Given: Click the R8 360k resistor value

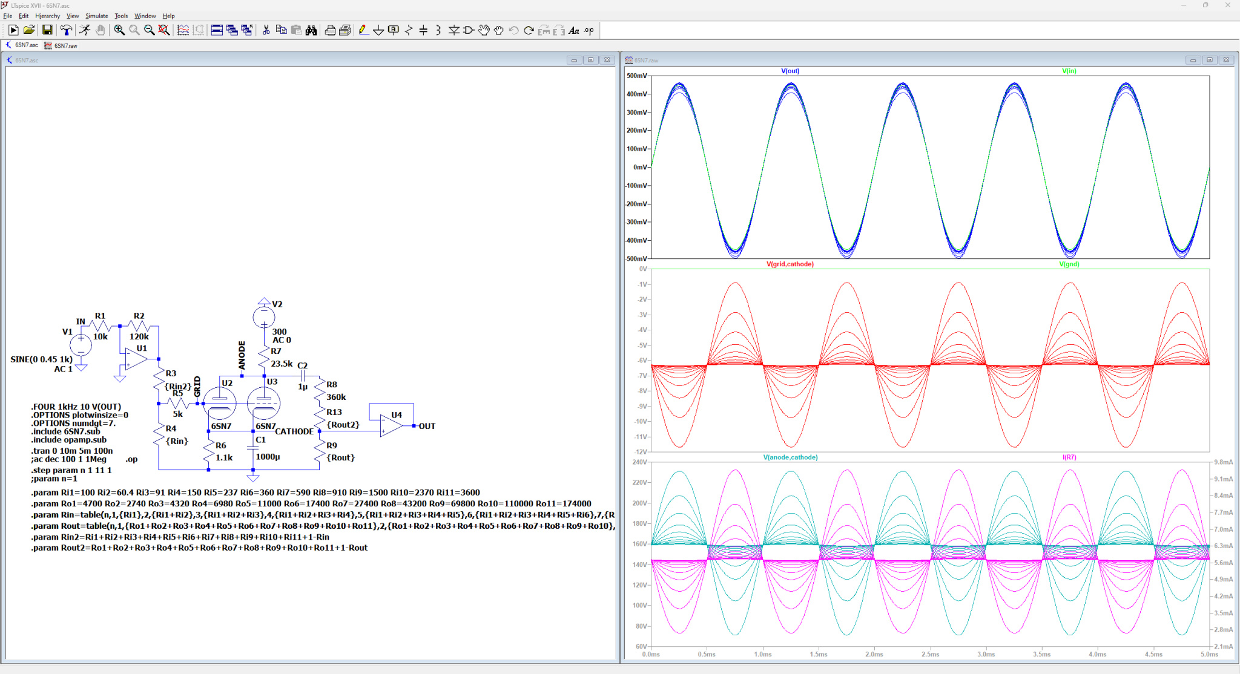Looking at the screenshot, I should [336, 397].
